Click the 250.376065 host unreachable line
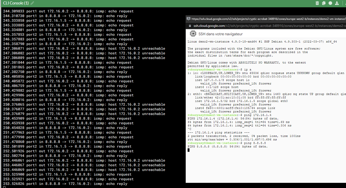This screenshot has width=346, height=188. [x=84, y=105]
